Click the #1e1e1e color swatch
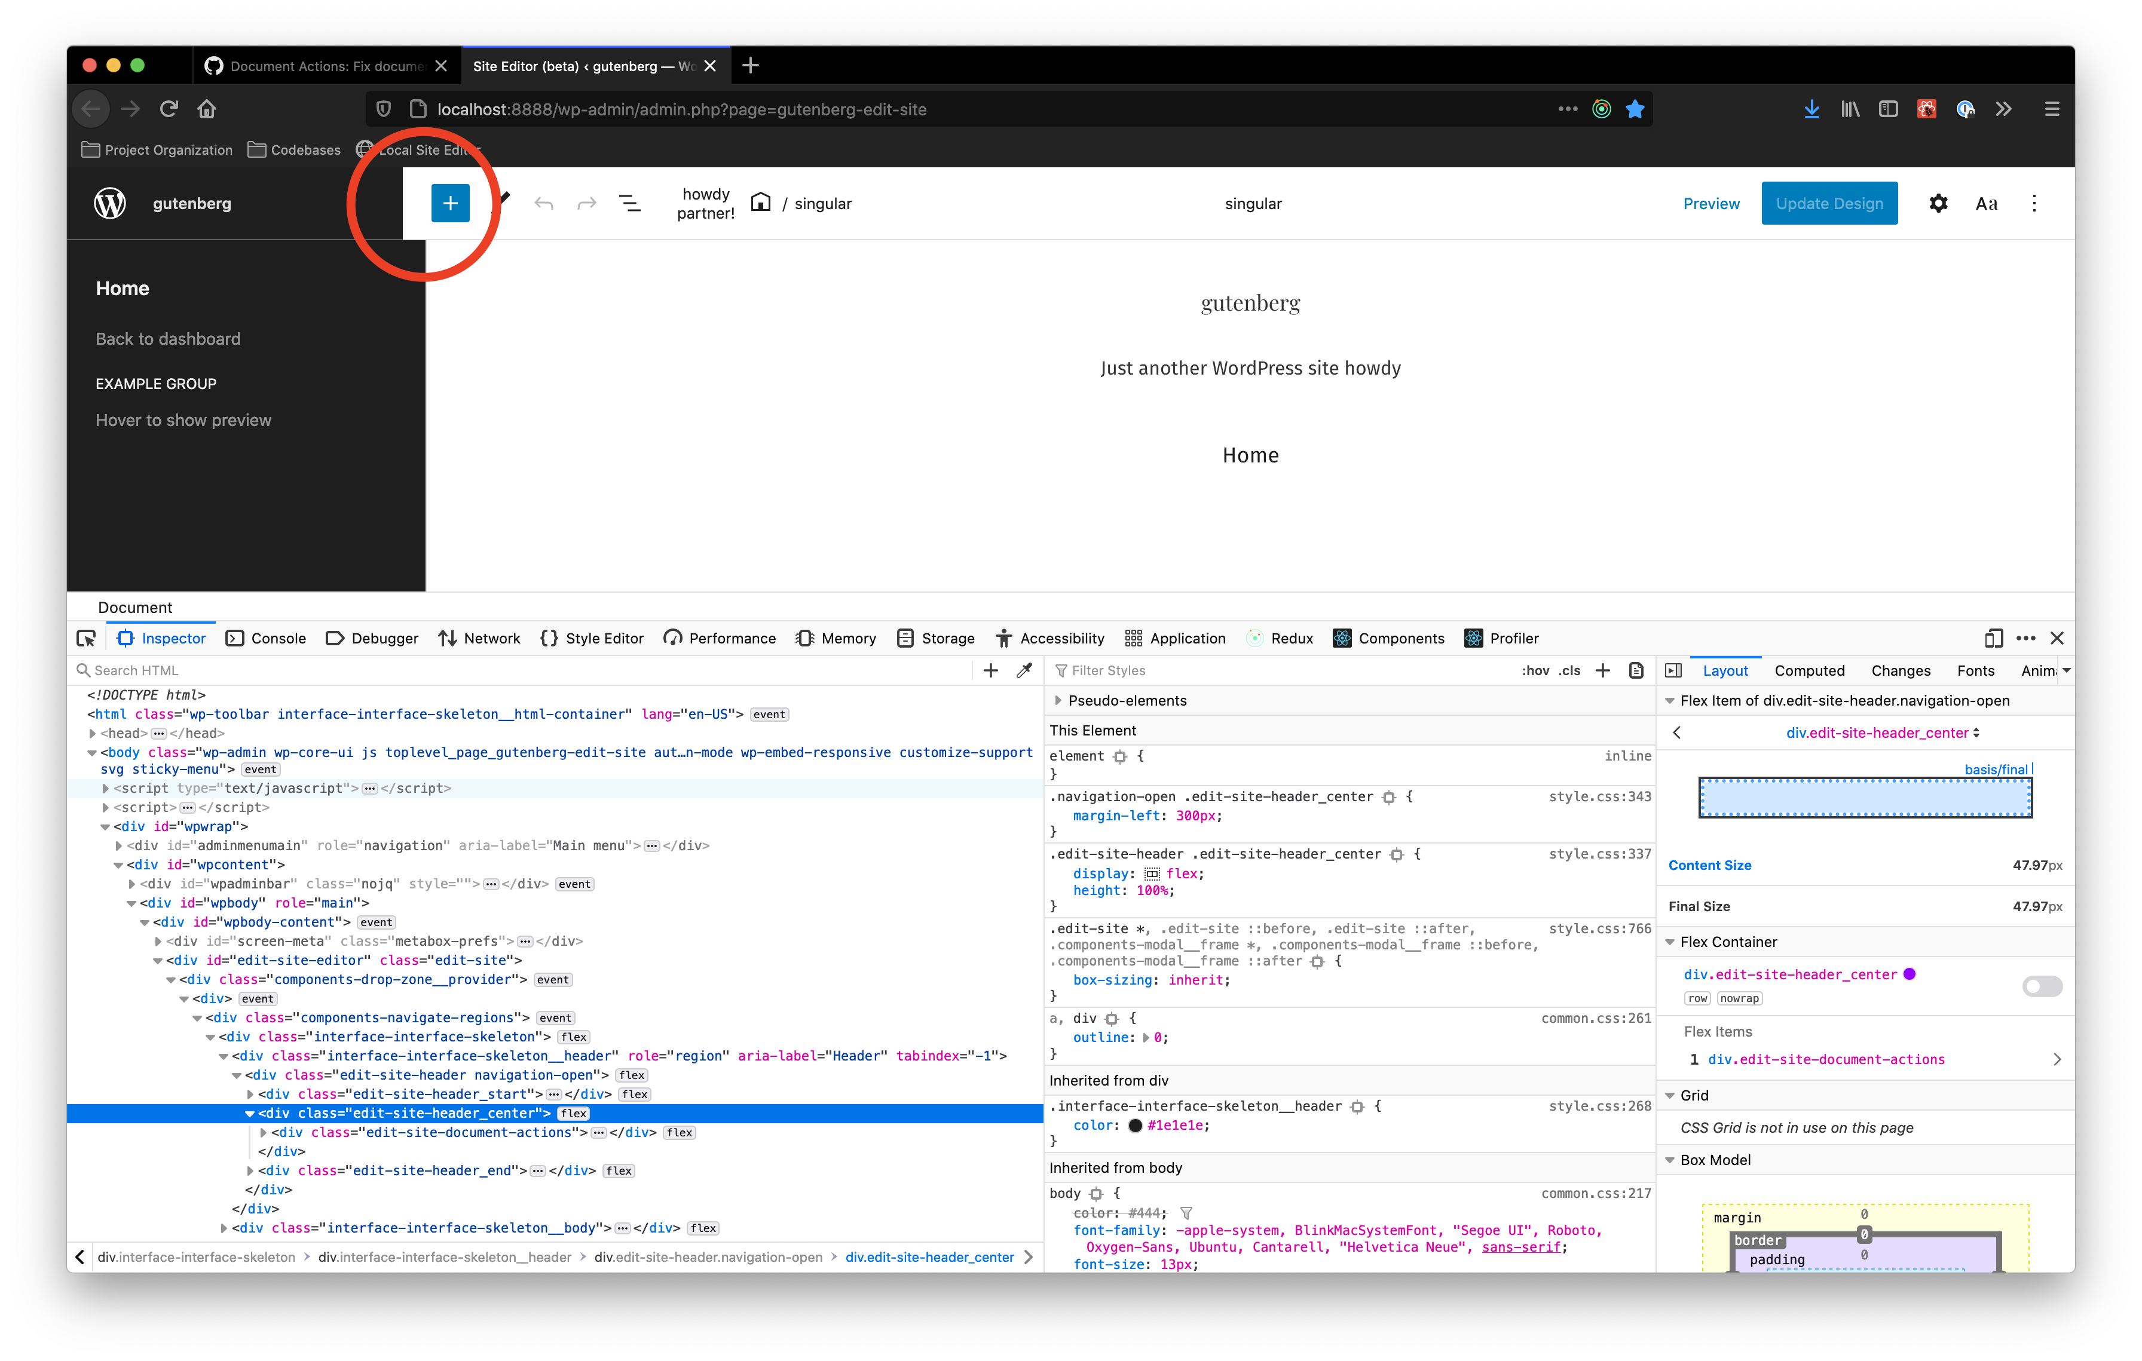2142x1361 pixels. click(x=1135, y=1126)
